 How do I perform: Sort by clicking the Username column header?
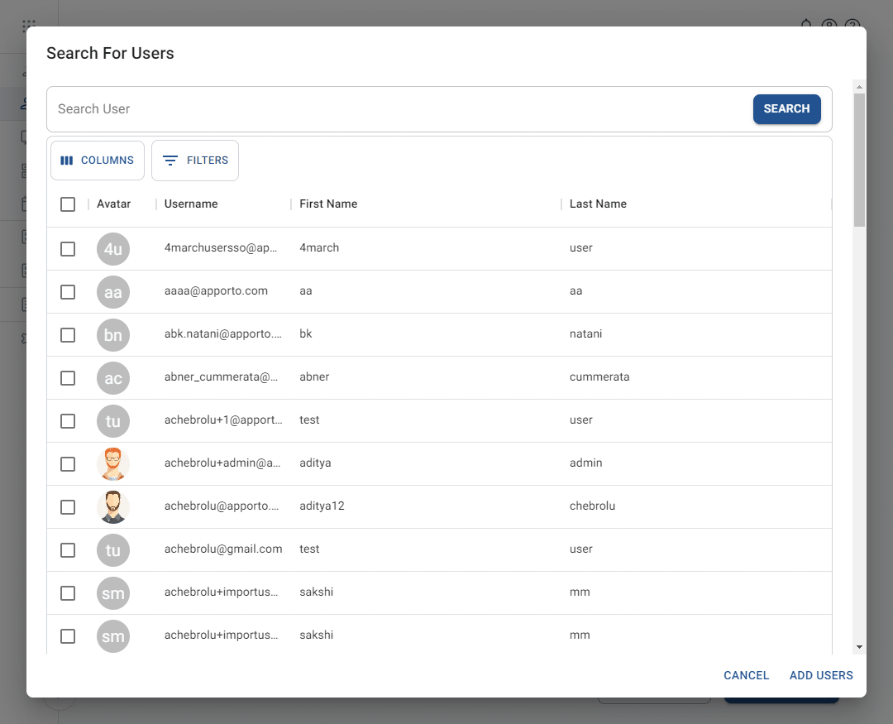click(x=191, y=204)
